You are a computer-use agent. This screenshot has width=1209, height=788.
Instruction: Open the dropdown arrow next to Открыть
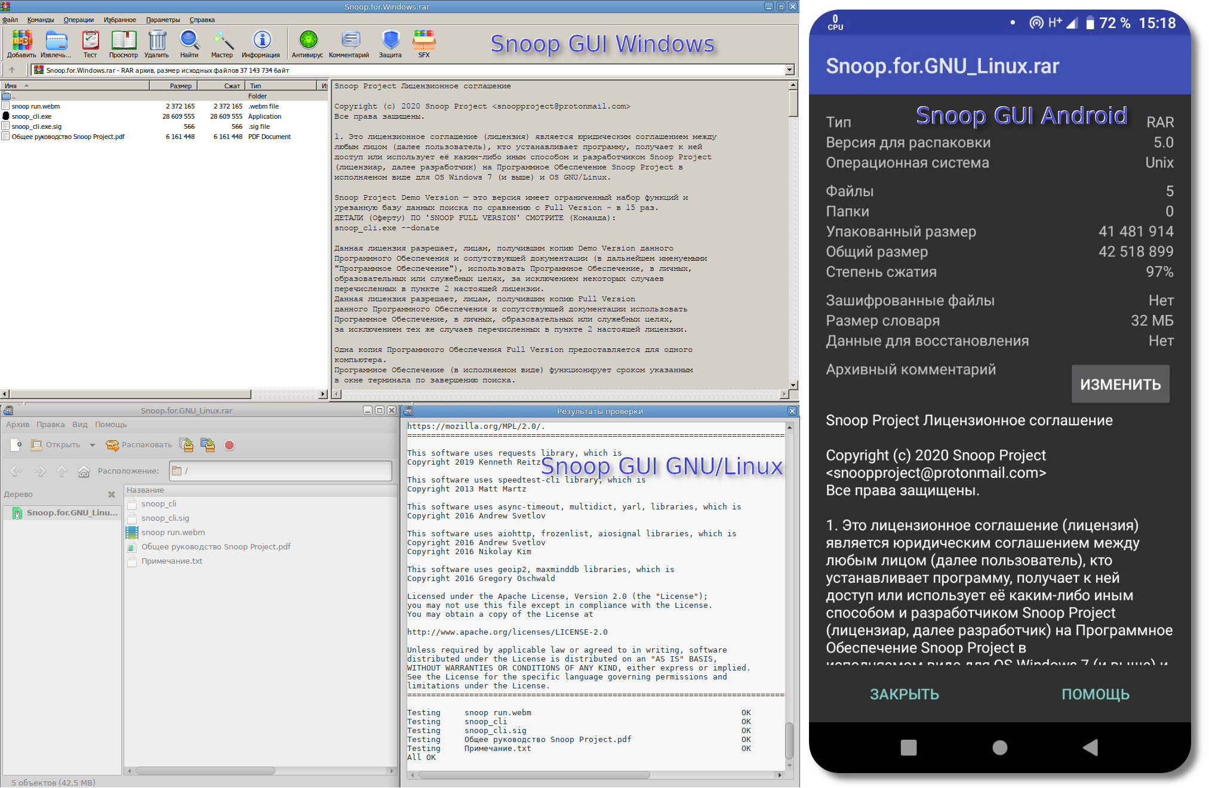tap(93, 445)
